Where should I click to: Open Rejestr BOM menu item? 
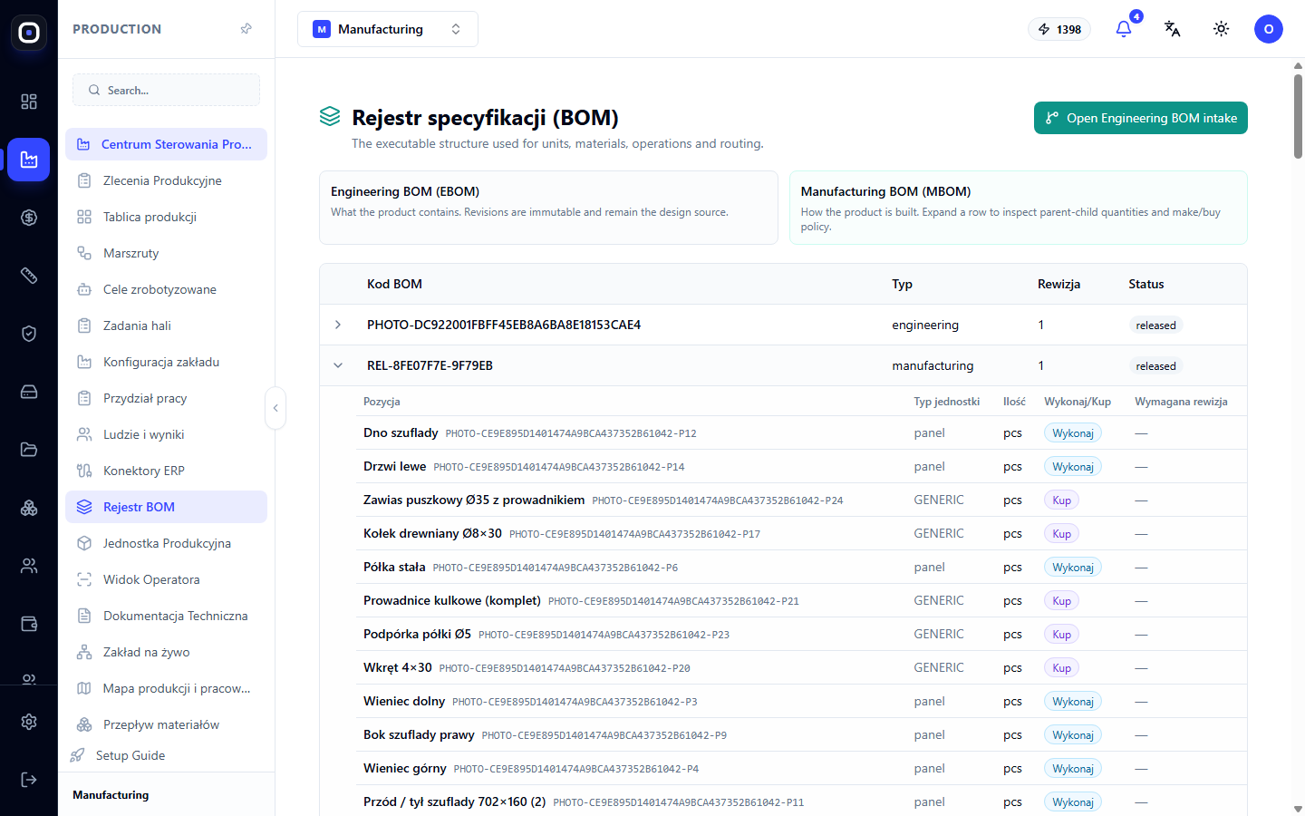click(167, 507)
